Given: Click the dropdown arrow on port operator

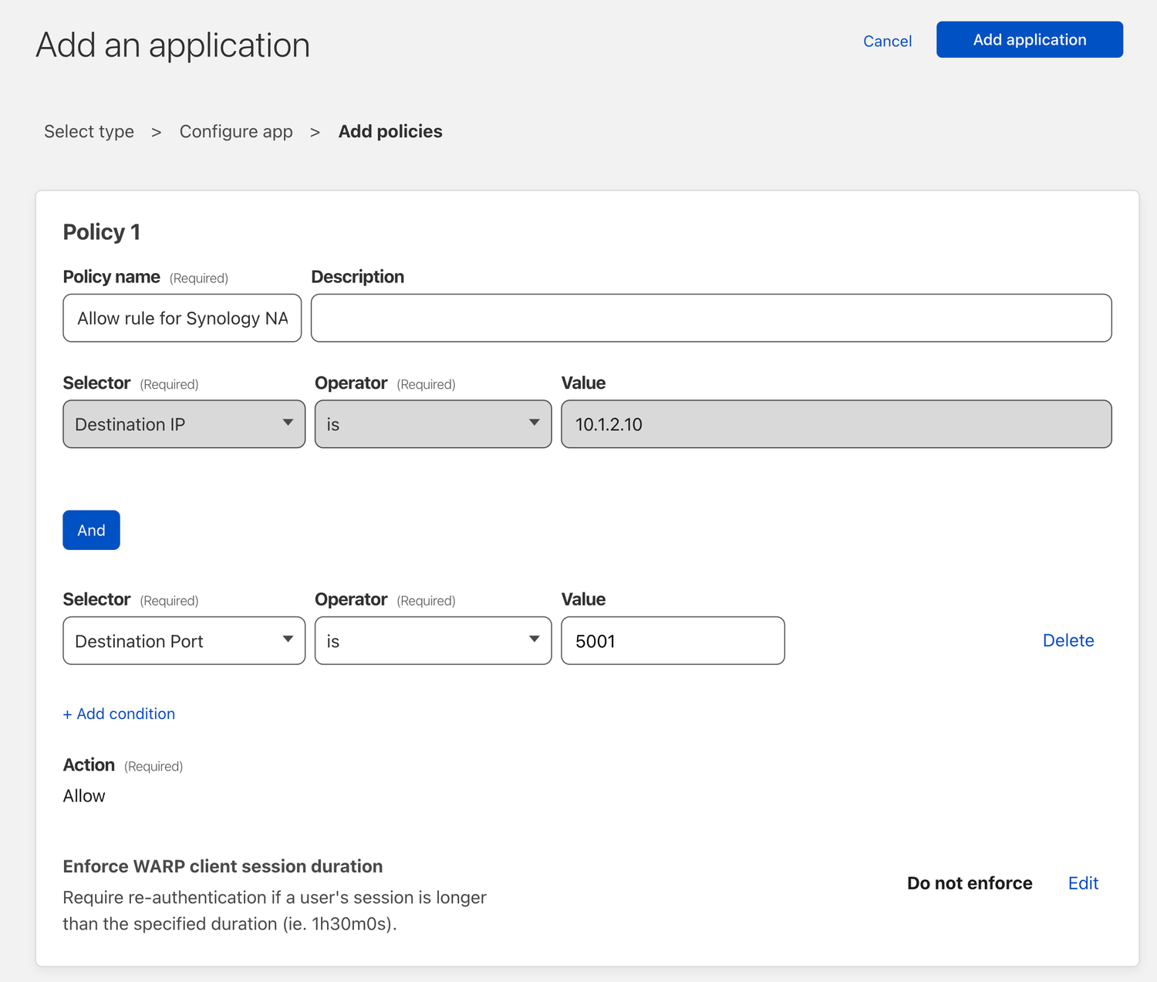Looking at the screenshot, I should pyautogui.click(x=534, y=639).
